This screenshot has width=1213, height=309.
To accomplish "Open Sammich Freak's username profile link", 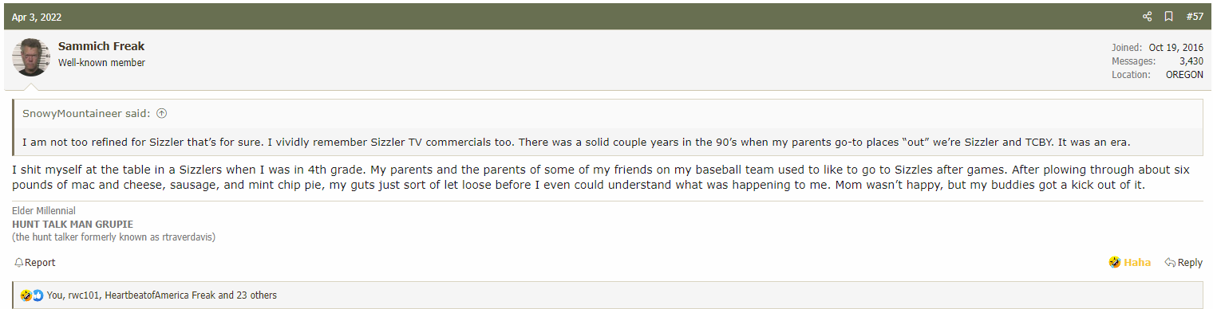I will tap(101, 46).
